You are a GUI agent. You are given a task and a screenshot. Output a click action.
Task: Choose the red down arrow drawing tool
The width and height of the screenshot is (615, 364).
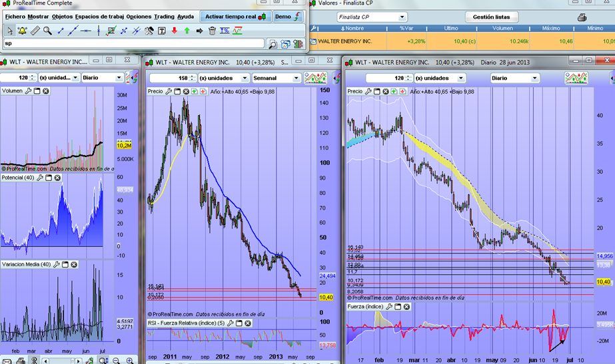point(175,31)
